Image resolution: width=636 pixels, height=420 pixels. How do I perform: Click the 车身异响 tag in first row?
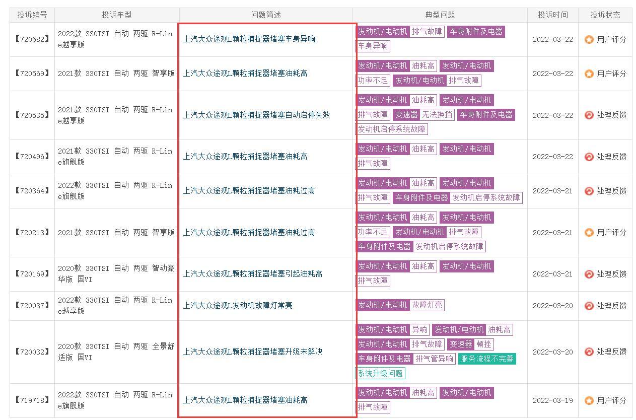(373, 46)
